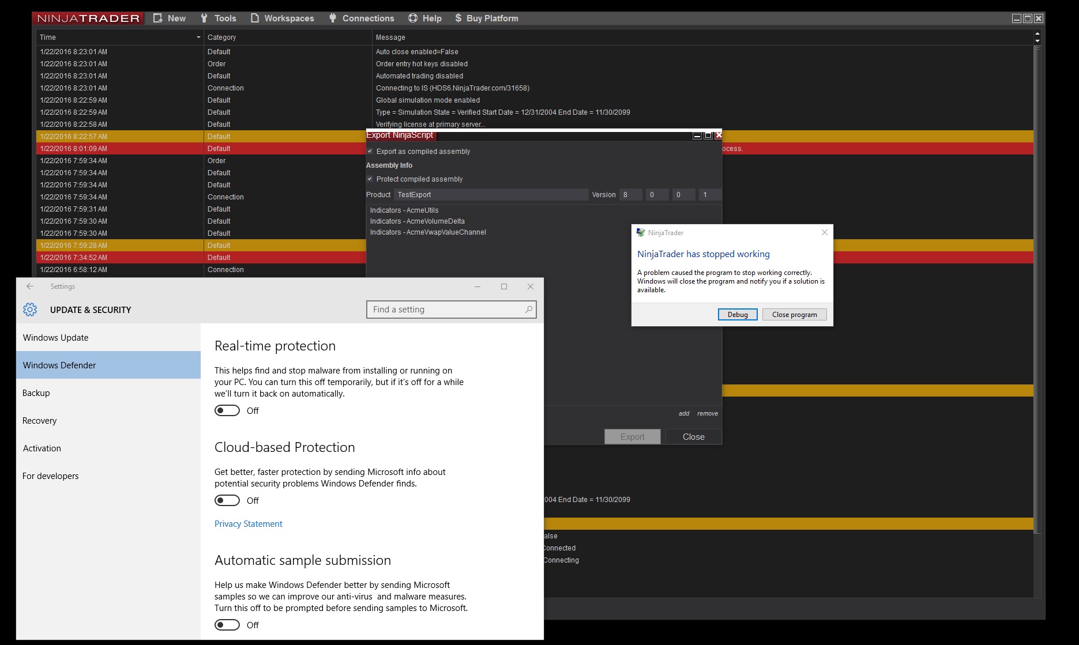The height and width of the screenshot is (645, 1079).
Task: Open the For developers settings page
Action: coord(108,476)
